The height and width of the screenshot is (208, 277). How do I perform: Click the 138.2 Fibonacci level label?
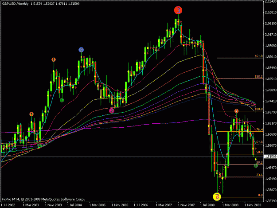click(x=259, y=77)
